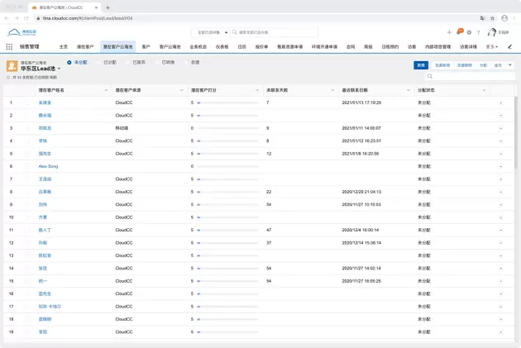
Task: Switch to the 业务机会 tab
Action: click(x=198, y=47)
